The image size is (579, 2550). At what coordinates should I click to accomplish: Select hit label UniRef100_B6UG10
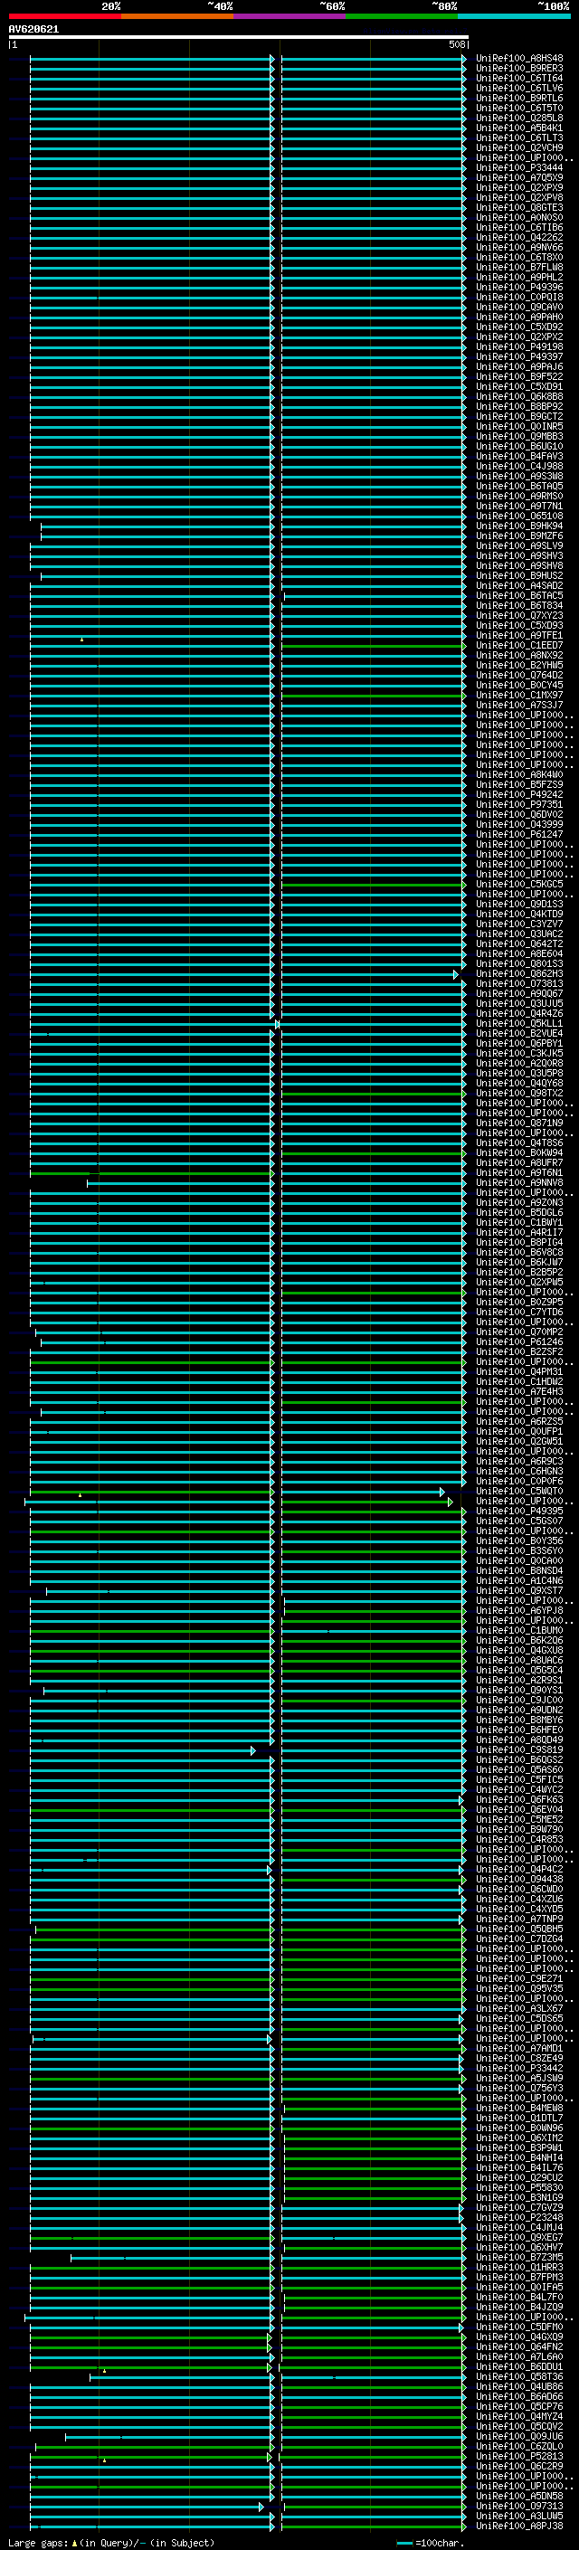tap(519, 445)
